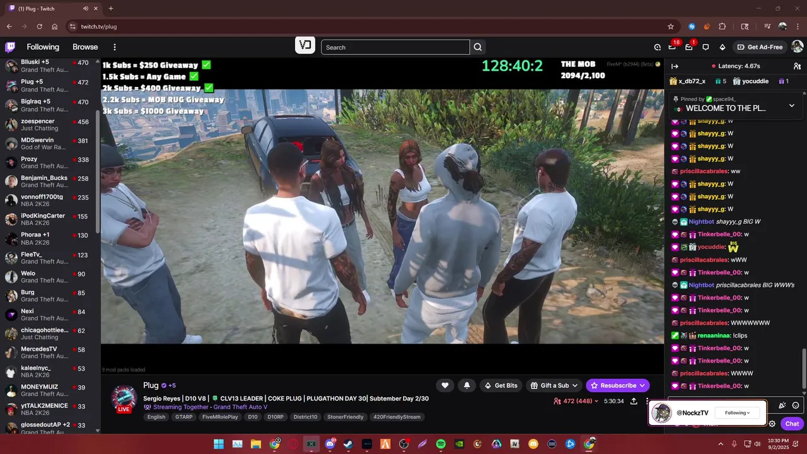Open the three-dot menu beside Browse
The image size is (807, 454).
(114, 47)
